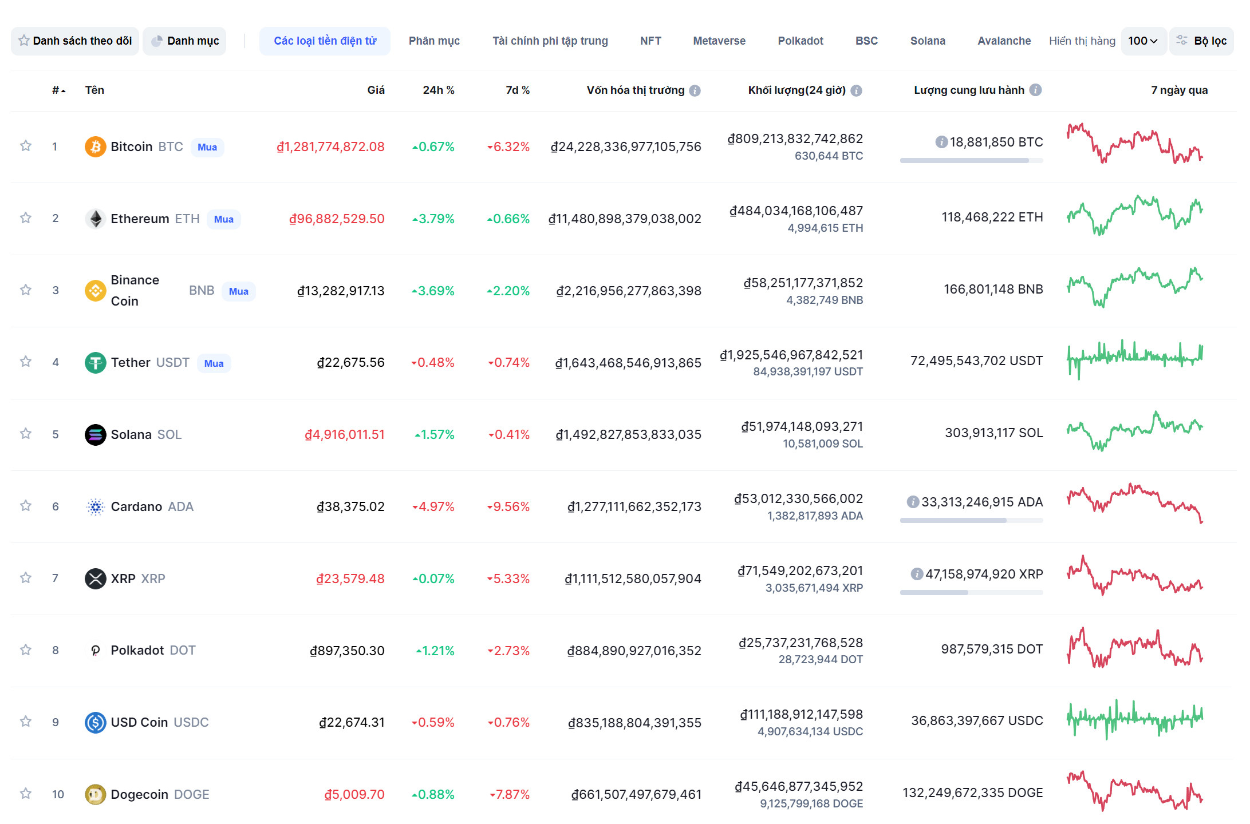Open the market cap info icon
1250x824 pixels.
pyautogui.click(x=695, y=90)
